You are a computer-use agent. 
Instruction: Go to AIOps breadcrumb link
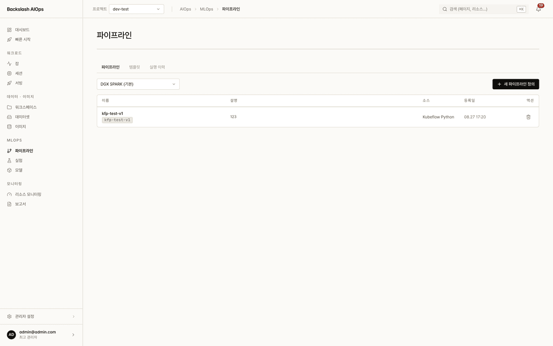click(185, 9)
